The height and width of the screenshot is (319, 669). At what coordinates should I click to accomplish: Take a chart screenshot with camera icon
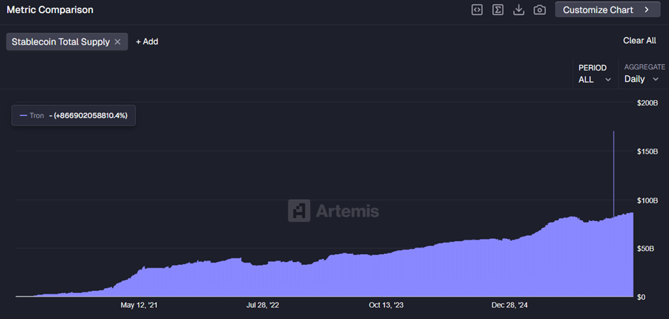tap(540, 10)
